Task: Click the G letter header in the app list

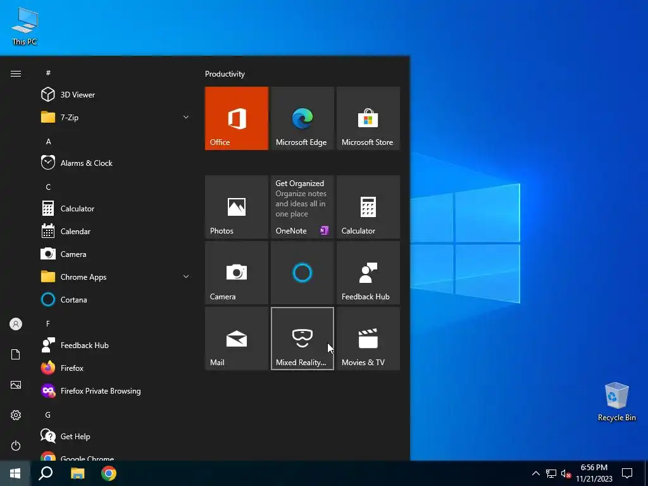Action: (48, 415)
